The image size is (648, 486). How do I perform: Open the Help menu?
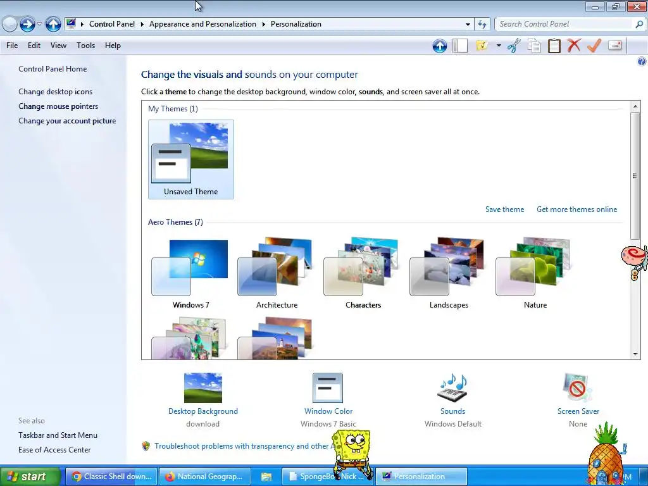(113, 46)
